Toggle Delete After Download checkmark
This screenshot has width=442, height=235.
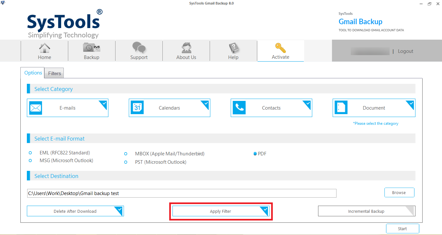tap(119, 210)
